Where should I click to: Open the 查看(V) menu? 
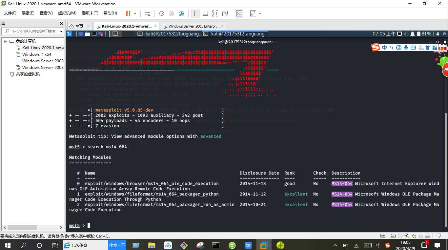point(46,13)
